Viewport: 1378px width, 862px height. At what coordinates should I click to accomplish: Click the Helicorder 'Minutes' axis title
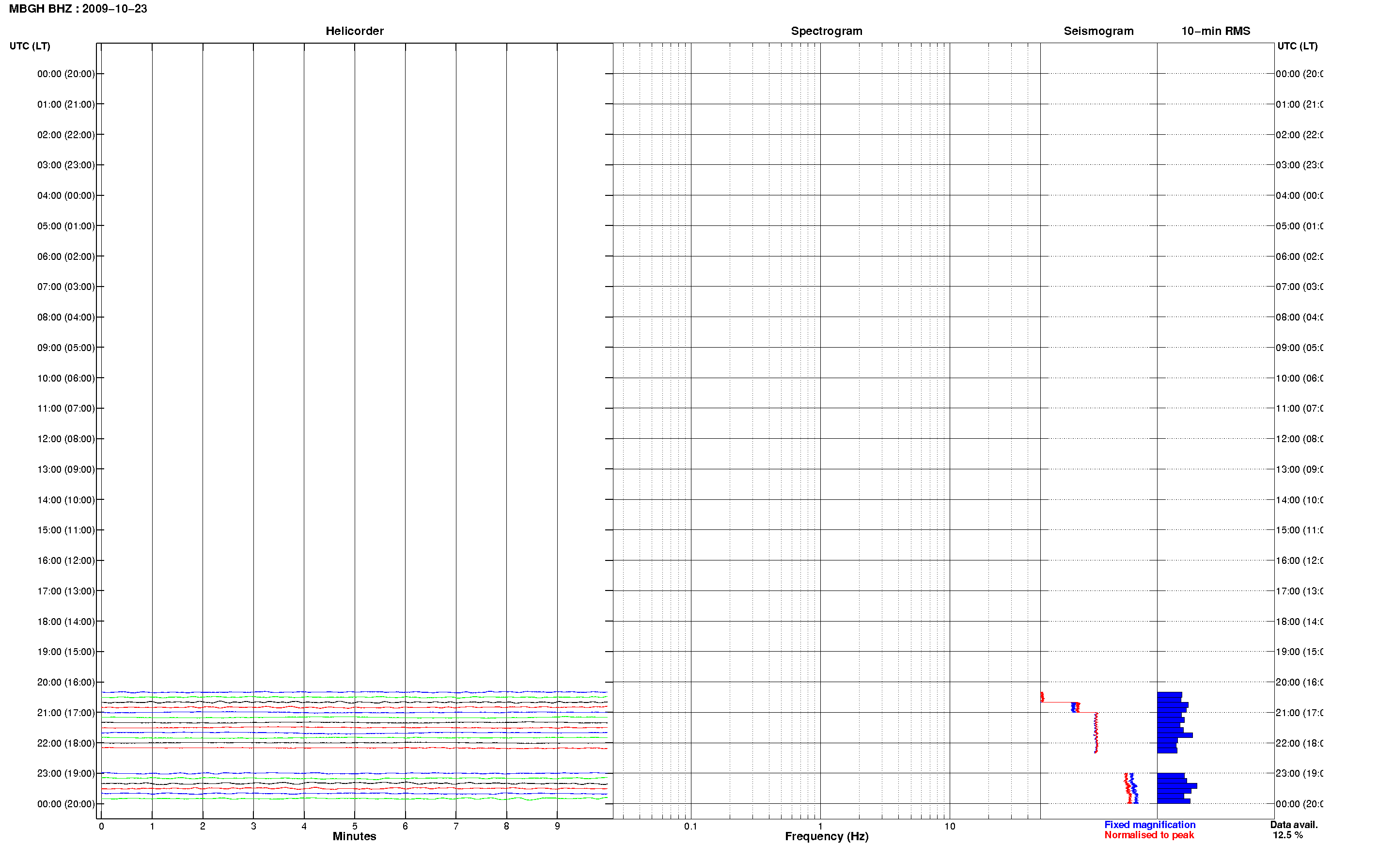coord(354,836)
